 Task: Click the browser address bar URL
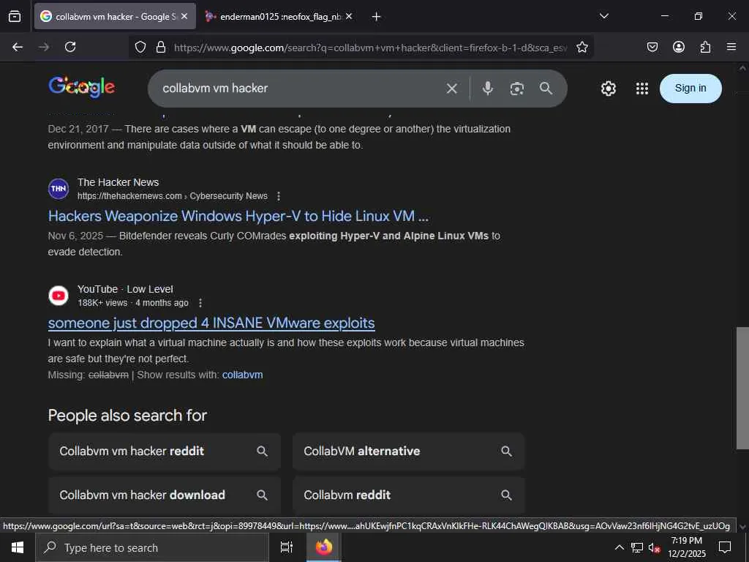370,48
